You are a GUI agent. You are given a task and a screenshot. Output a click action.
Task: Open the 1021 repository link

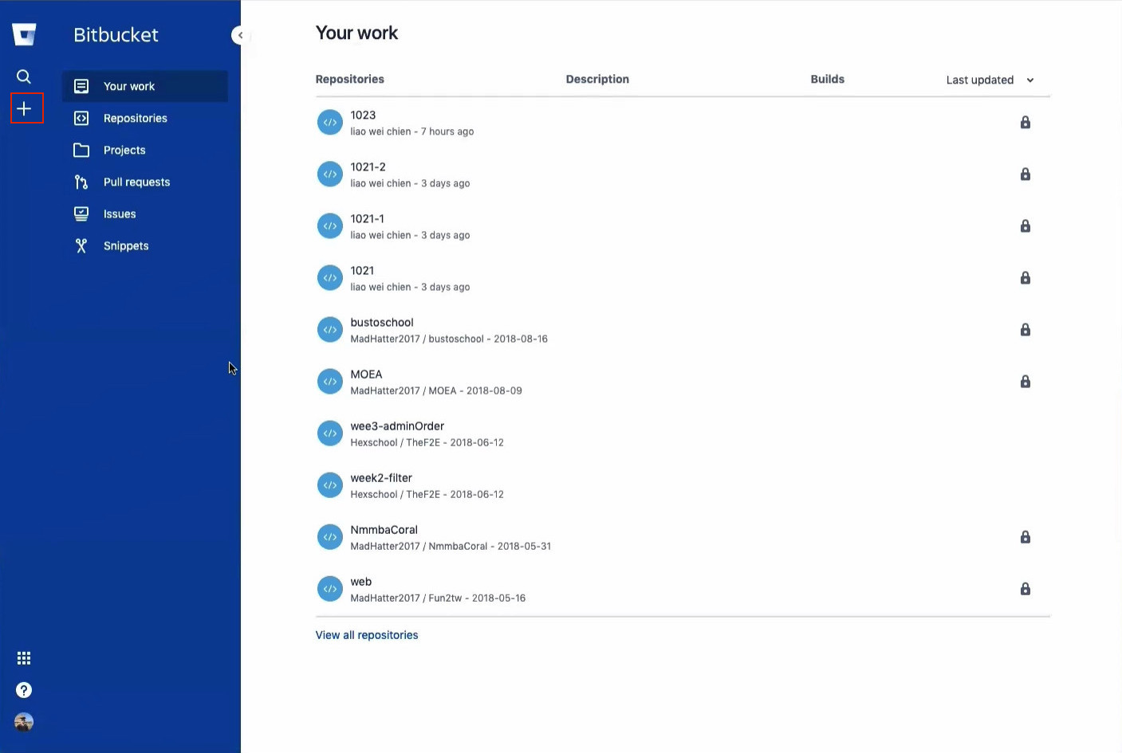click(362, 270)
